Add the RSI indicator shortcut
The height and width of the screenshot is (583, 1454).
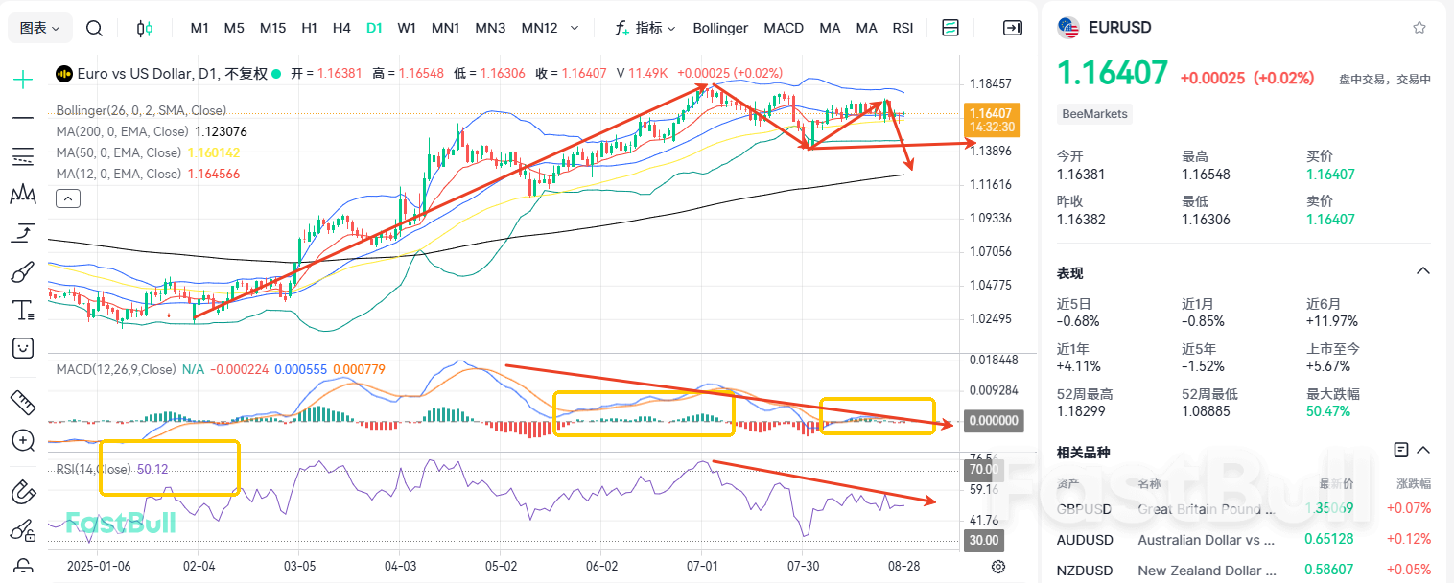pyautogui.click(x=903, y=28)
